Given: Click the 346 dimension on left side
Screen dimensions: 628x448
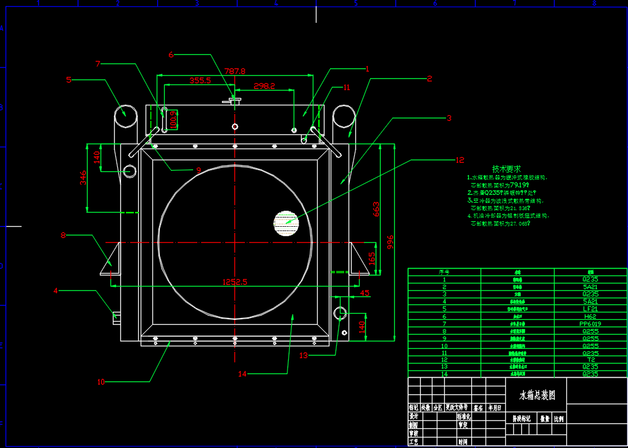Looking at the screenshot, I should 84,177.
